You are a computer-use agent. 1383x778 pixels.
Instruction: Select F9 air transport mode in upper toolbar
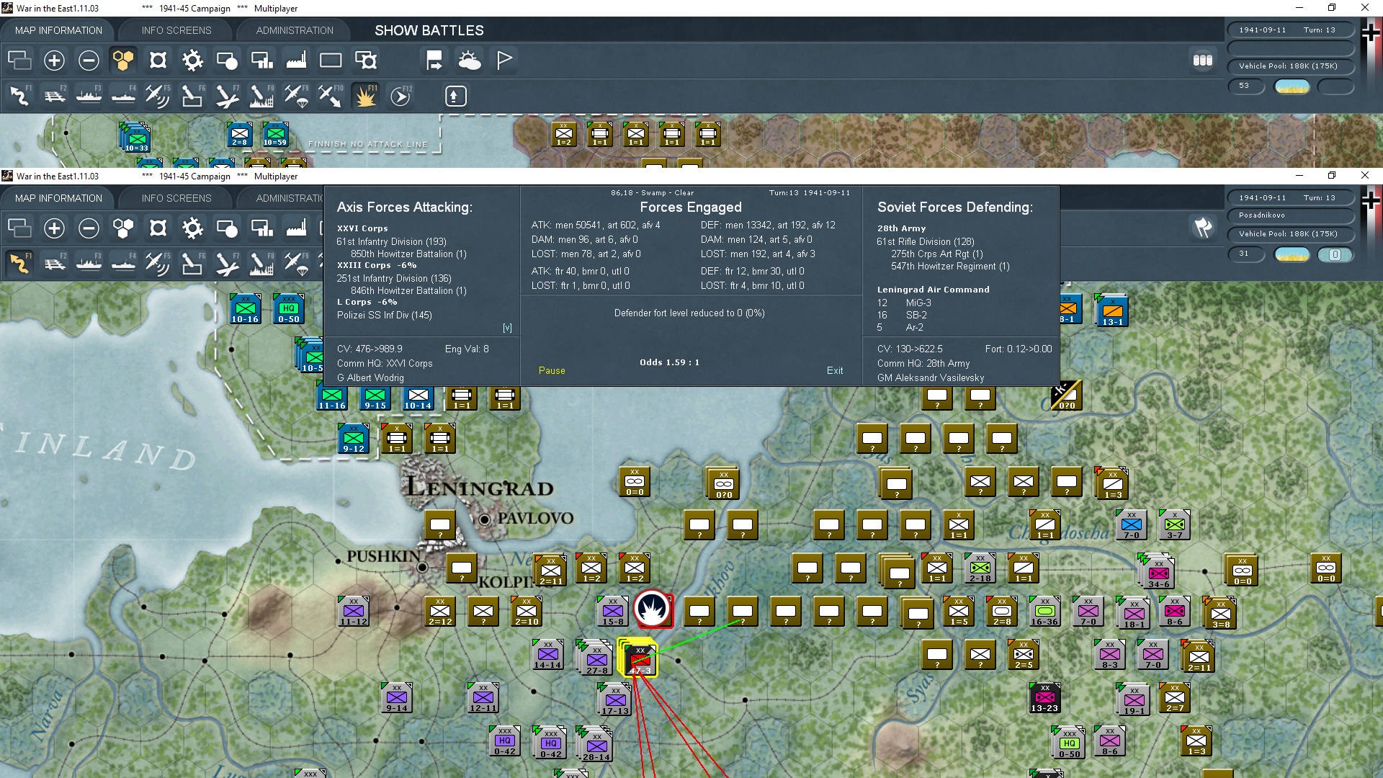click(296, 96)
